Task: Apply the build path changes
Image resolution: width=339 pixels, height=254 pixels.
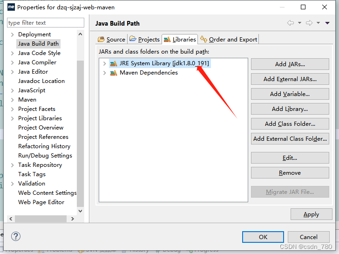Action: click(312, 214)
